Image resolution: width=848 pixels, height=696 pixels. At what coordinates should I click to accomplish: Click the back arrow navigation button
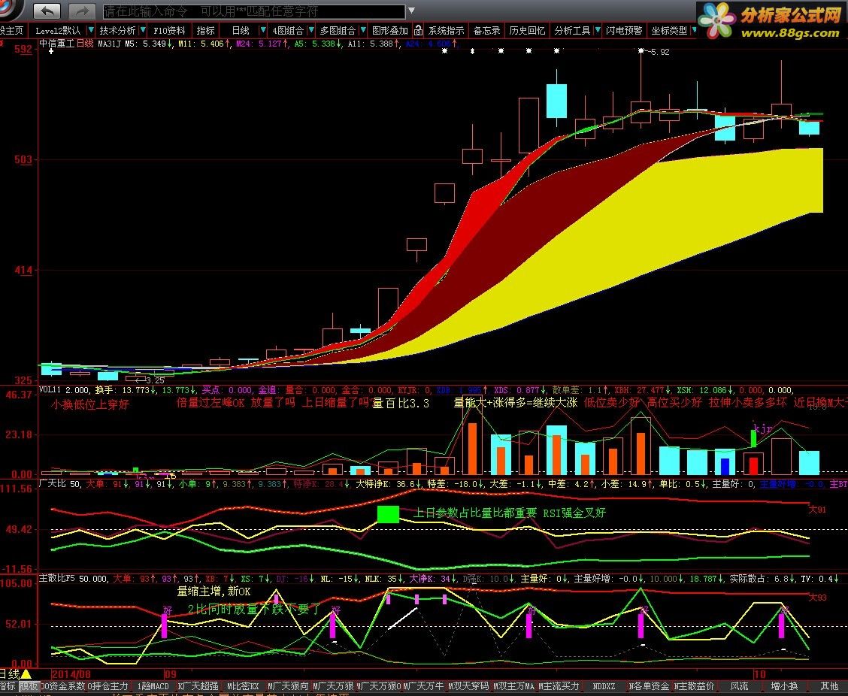point(47,11)
